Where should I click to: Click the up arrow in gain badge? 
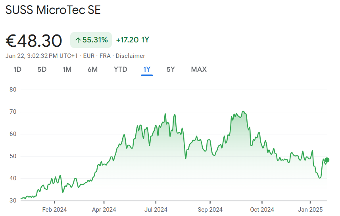tap(78, 40)
